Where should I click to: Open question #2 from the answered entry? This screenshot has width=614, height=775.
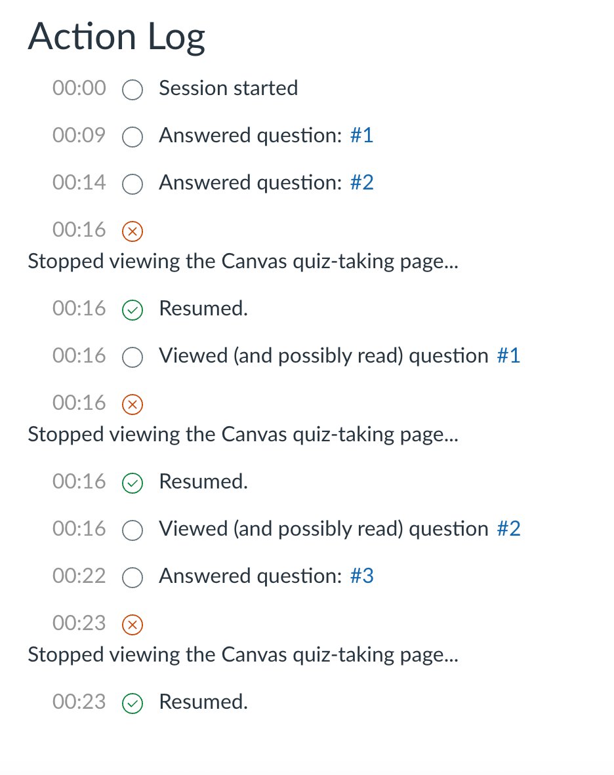point(361,182)
